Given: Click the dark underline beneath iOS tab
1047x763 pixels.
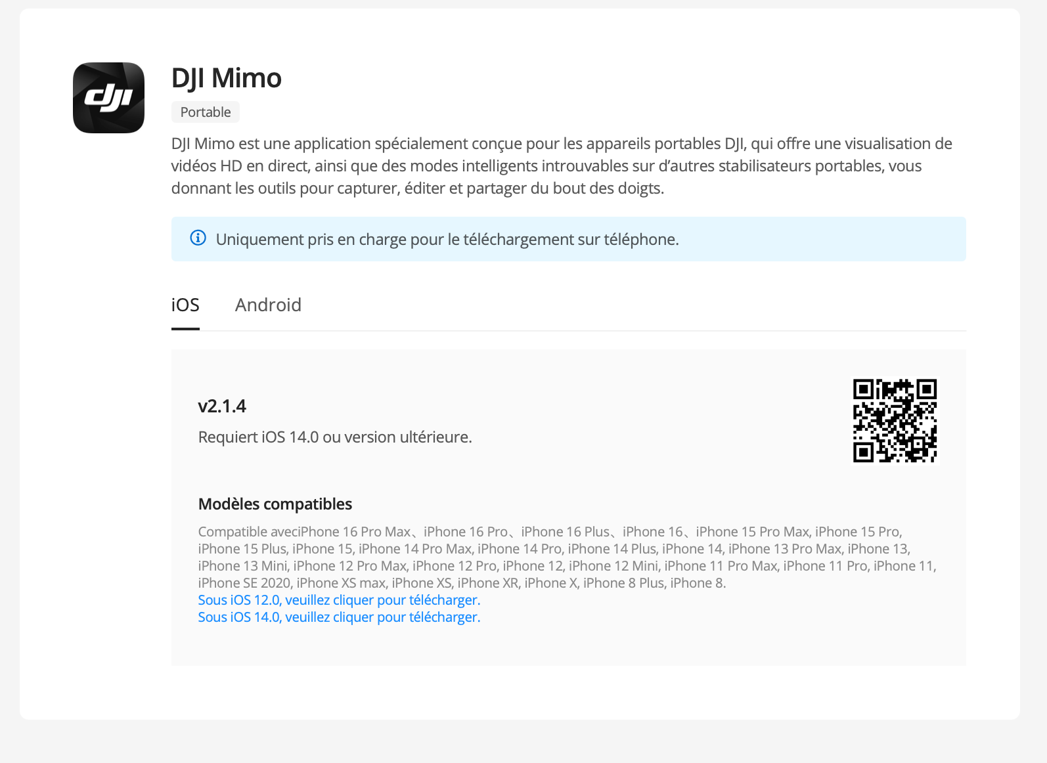Looking at the screenshot, I should point(185,328).
